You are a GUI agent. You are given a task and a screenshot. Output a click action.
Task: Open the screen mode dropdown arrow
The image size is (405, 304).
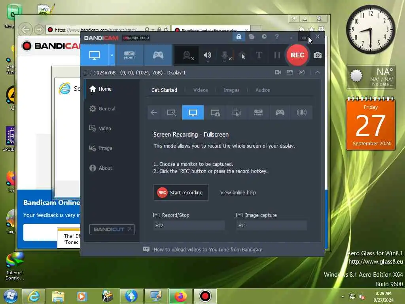(112, 55)
